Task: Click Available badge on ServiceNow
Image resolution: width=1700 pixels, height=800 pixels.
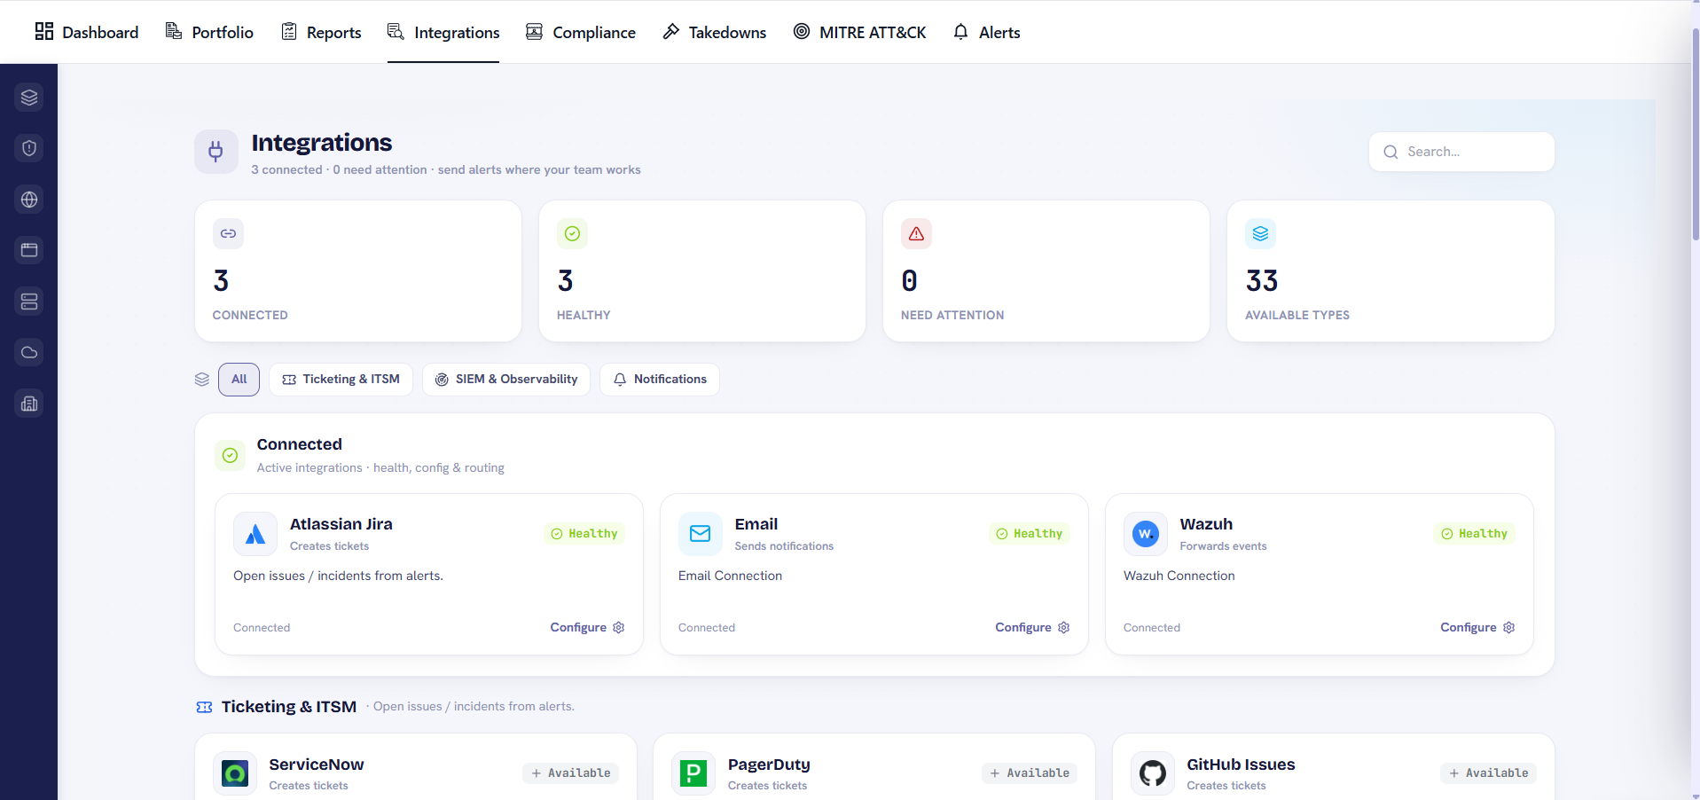Action: pos(571,773)
